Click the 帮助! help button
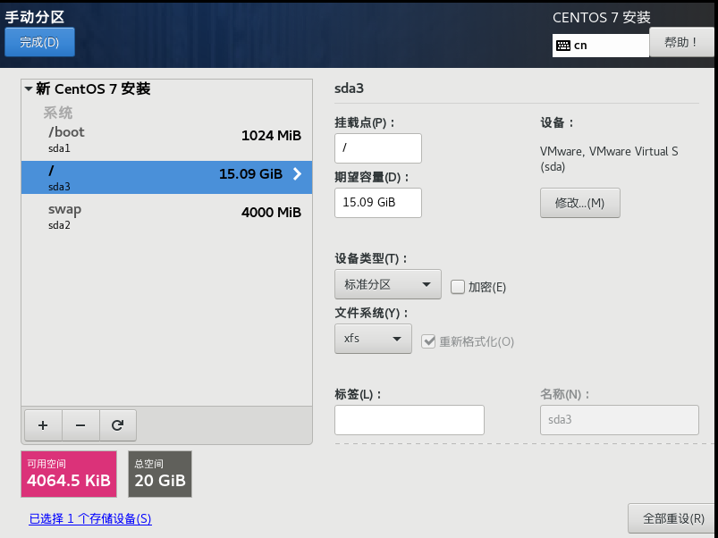Image resolution: width=718 pixels, height=538 pixels. pos(681,42)
